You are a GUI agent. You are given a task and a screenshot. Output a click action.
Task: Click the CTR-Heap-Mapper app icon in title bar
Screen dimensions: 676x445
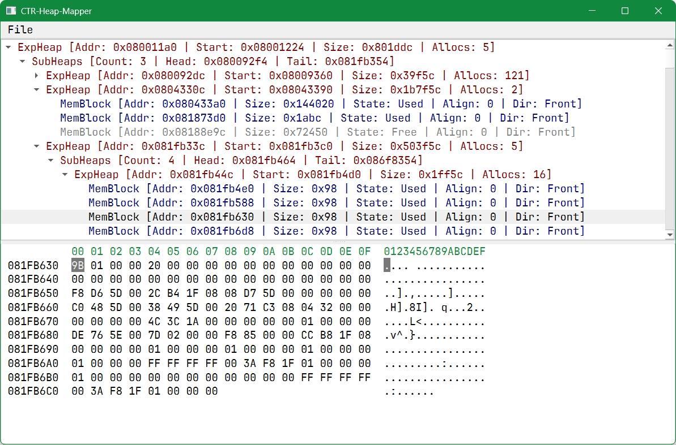11,11
